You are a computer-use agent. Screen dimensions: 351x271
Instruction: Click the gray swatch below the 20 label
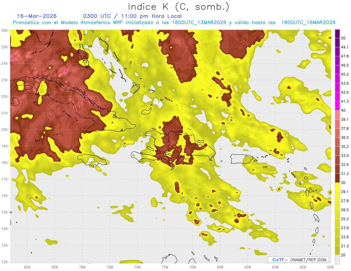[337, 259]
